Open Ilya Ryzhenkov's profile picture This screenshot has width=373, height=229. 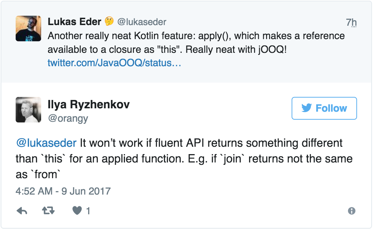[x=28, y=110]
